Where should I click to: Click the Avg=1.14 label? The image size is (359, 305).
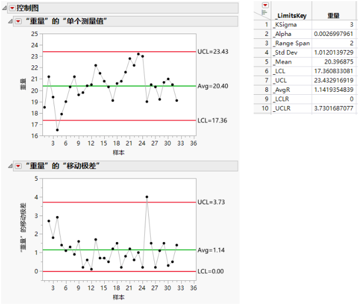211,250
